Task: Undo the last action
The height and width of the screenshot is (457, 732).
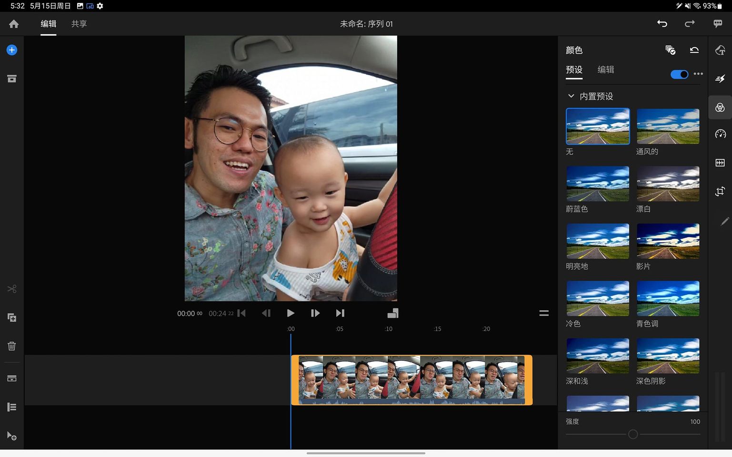Action: (662, 23)
